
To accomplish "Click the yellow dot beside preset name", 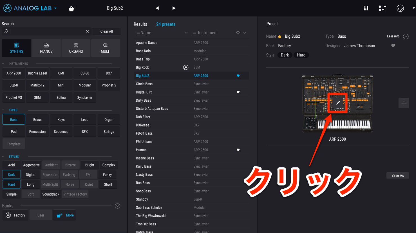I will pos(279,37).
